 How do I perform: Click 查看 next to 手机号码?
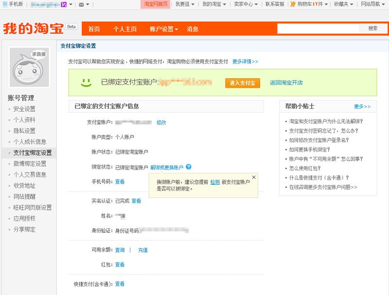click(x=120, y=182)
